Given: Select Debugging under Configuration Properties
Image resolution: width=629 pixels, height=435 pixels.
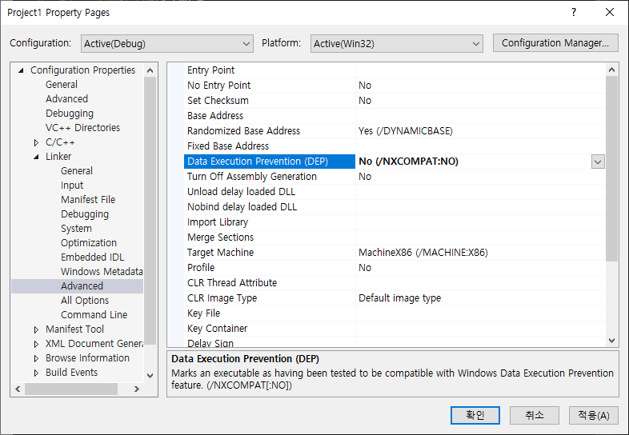Looking at the screenshot, I should [70, 114].
